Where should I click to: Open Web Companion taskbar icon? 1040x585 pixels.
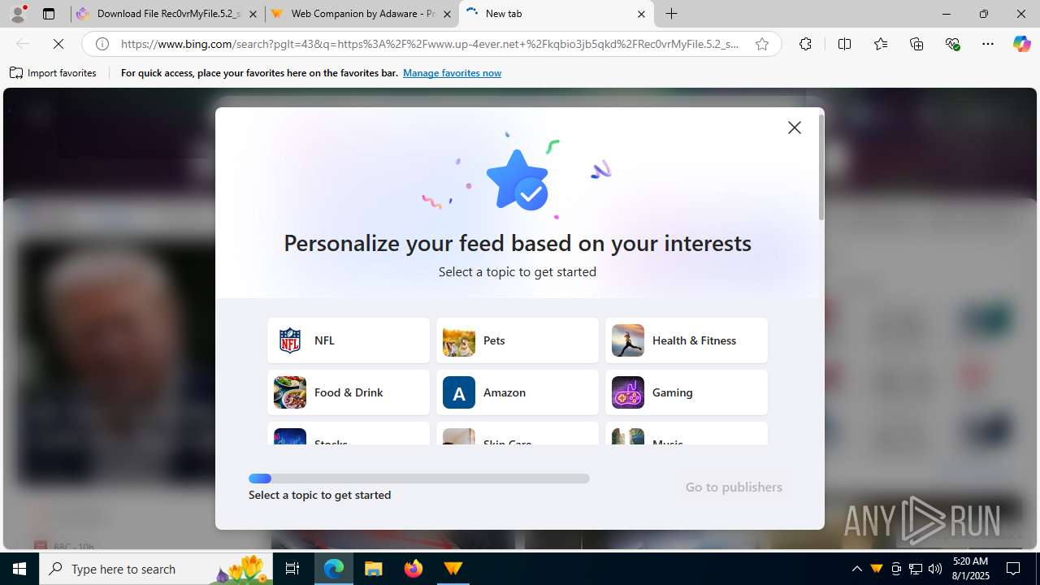point(453,569)
